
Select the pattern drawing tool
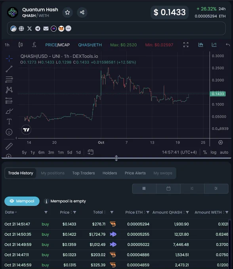point(9,90)
